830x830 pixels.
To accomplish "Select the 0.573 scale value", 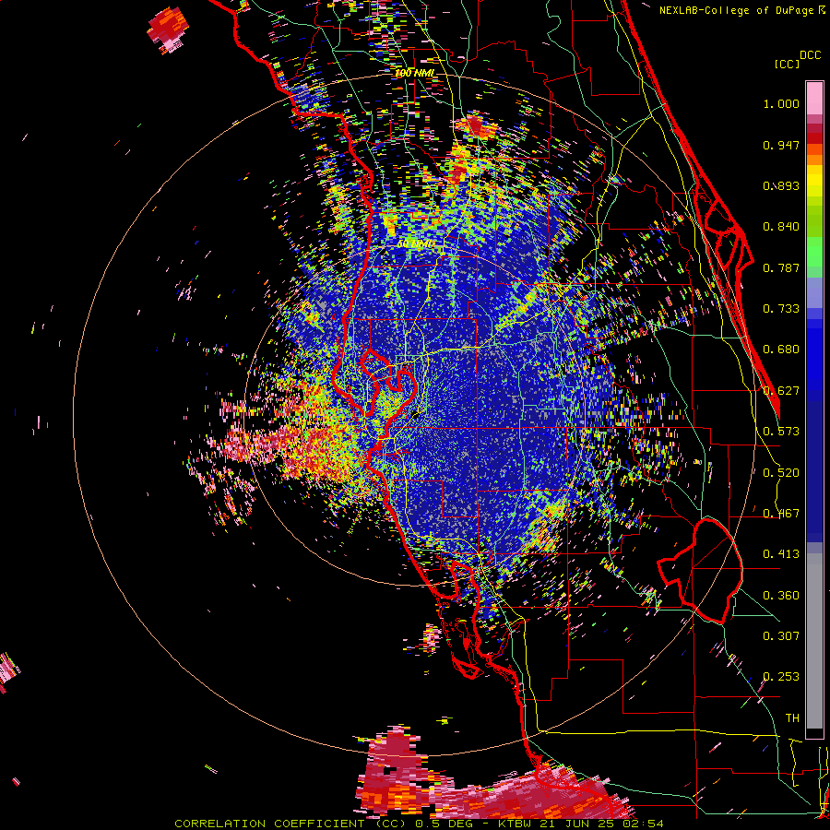I will click(781, 432).
